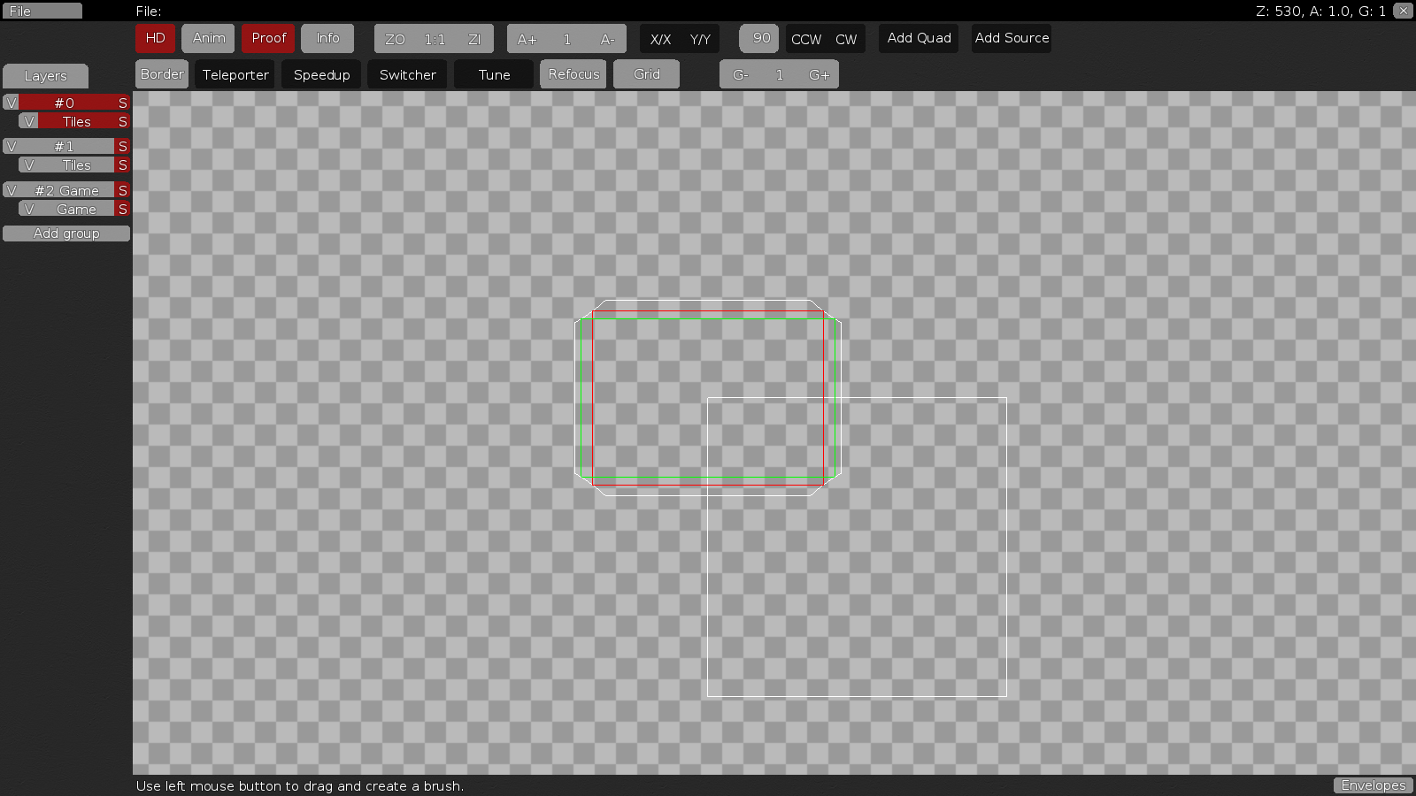Open the Layers panel header
This screenshot has height=796, width=1416.
(x=45, y=76)
